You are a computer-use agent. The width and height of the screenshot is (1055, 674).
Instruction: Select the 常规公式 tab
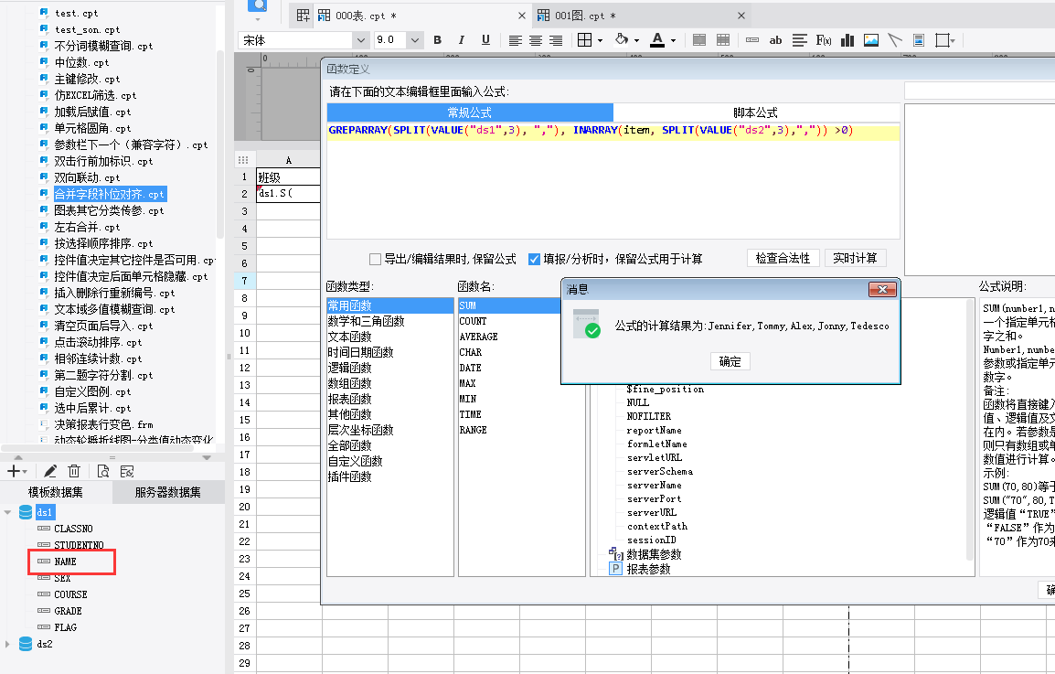pyautogui.click(x=470, y=112)
